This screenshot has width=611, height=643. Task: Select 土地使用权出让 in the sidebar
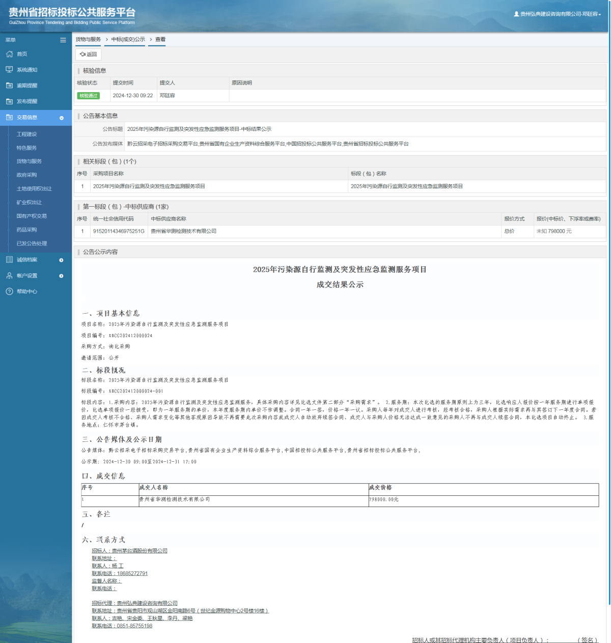[34, 189]
